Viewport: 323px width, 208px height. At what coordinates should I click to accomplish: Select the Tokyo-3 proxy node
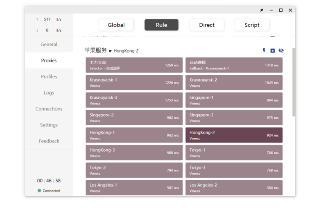pyautogui.click(x=234, y=170)
